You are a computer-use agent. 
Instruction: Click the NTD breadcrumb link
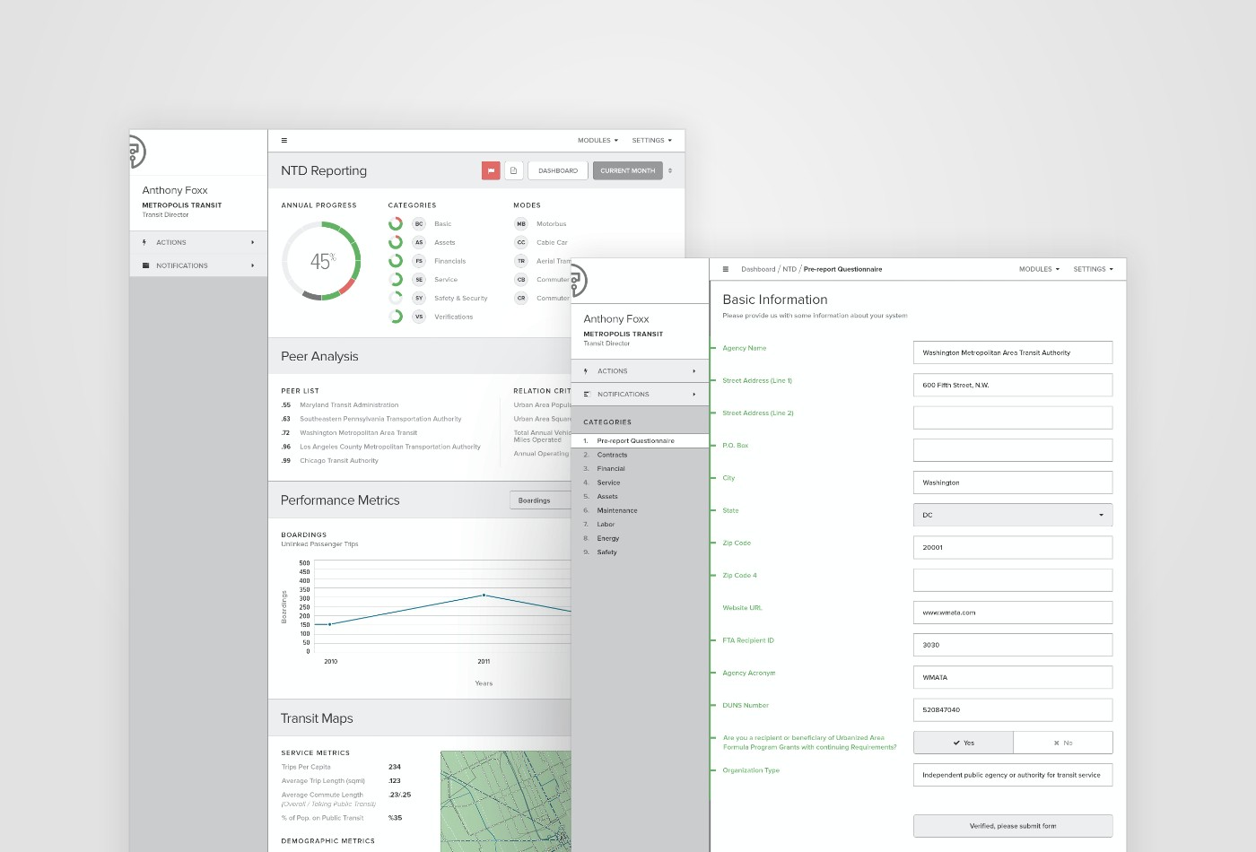click(789, 269)
